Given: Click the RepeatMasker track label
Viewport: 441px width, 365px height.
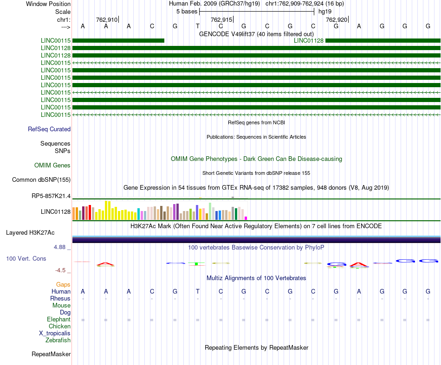Looking at the screenshot, I should (51, 354).
